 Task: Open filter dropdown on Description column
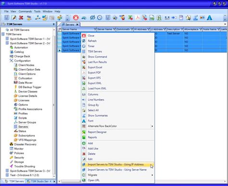tap(182, 29)
